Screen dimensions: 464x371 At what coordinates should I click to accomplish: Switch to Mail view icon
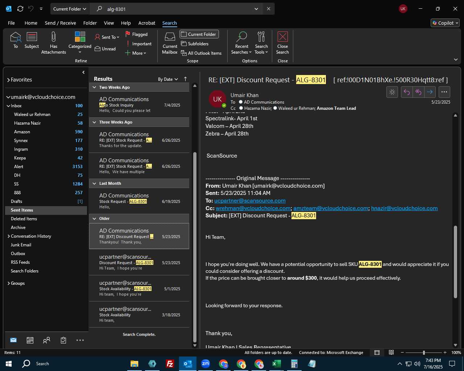point(13,340)
